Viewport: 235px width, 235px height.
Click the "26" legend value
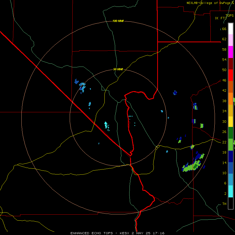[x=224, y=132]
